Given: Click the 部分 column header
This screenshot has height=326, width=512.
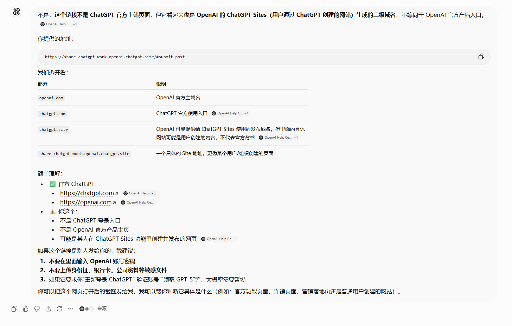Looking at the screenshot, I should [43, 84].
